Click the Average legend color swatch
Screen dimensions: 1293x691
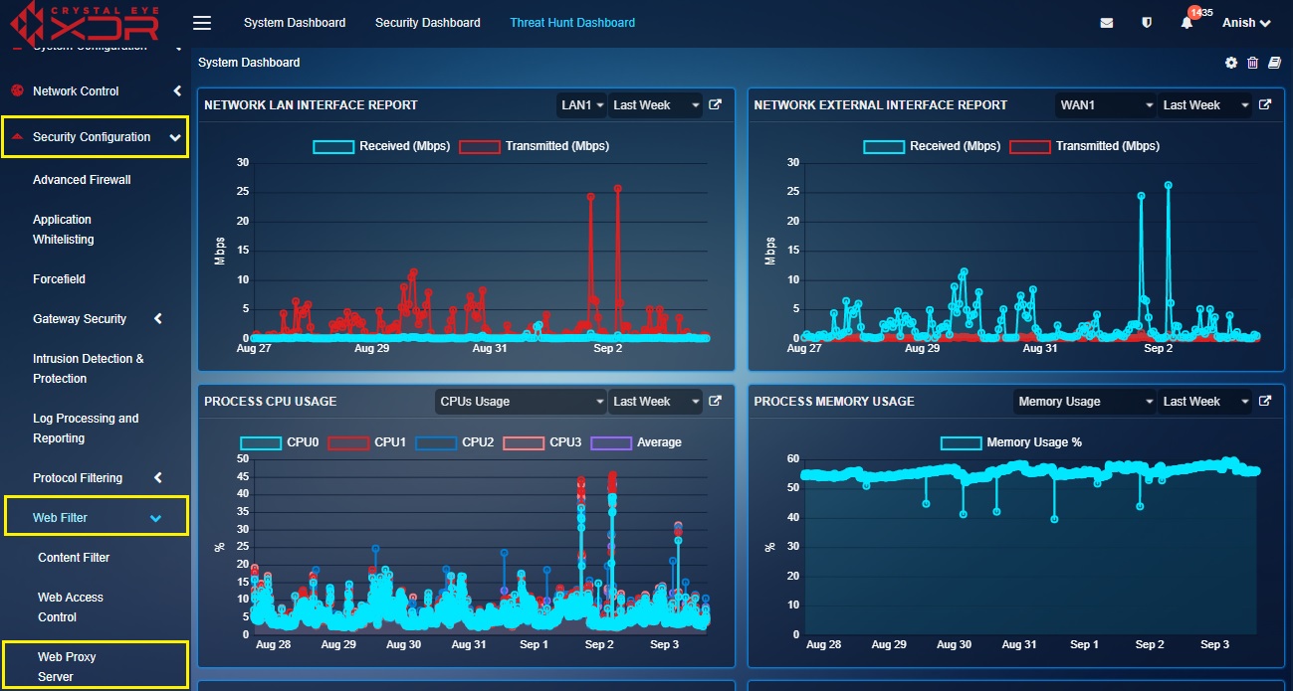tap(611, 442)
